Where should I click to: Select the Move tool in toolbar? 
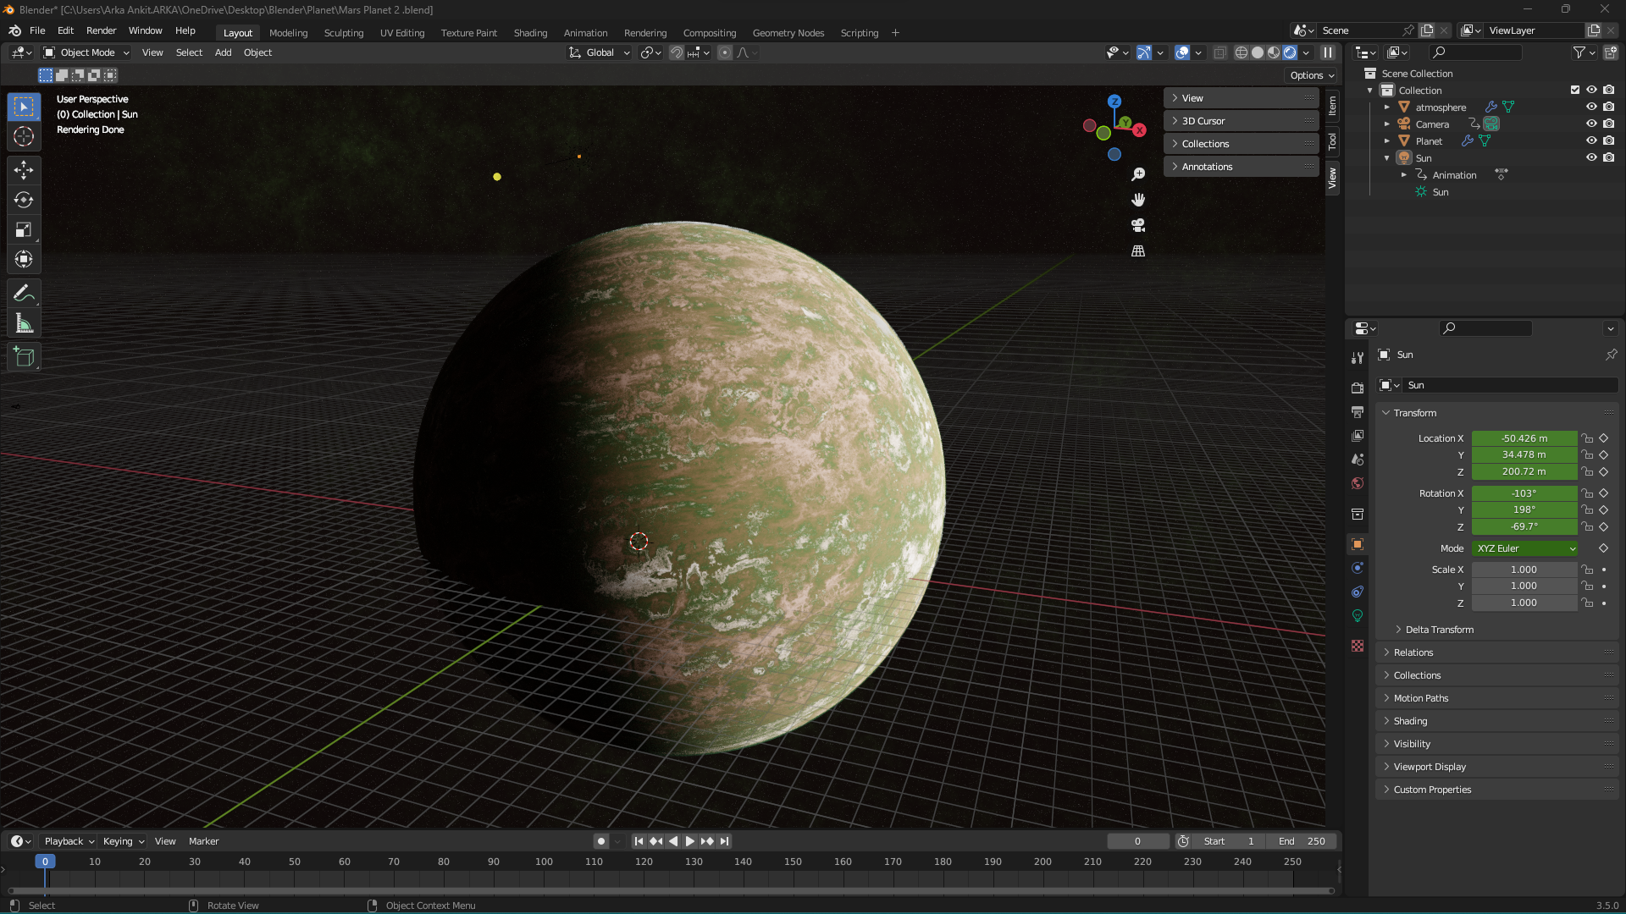coord(24,170)
